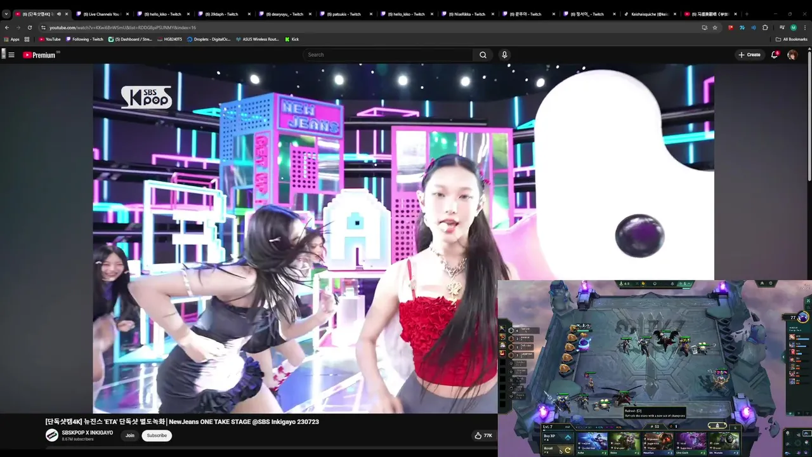Go back with the browser back arrow
Image resolution: width=812 pixels, height=457 pixels.
coord(7,27)
